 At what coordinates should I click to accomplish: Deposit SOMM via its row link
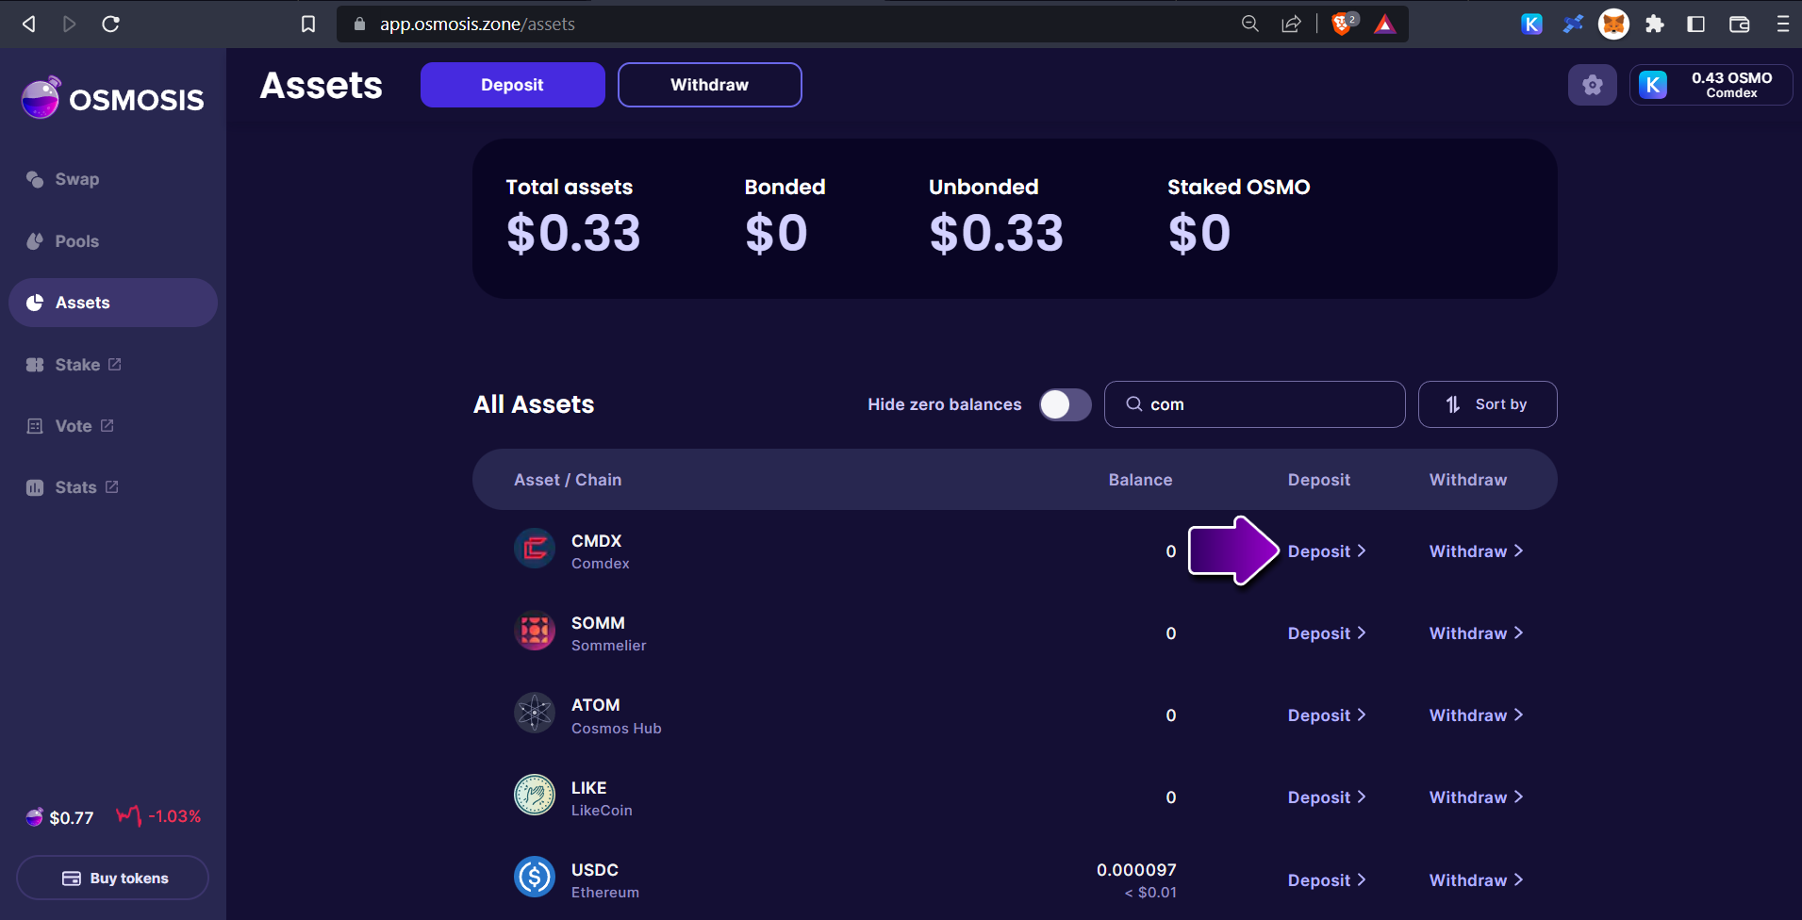[1327, 633]
